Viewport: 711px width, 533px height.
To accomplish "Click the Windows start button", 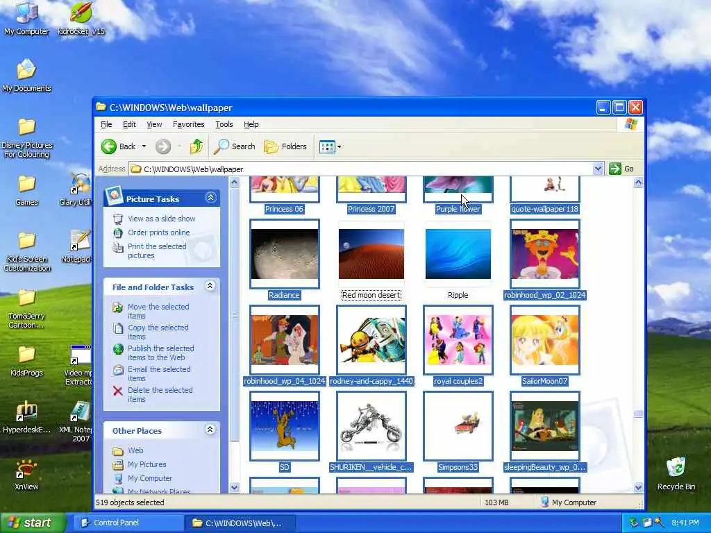I will [x=33, y=523].
